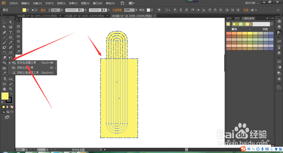Image resolution: width=283 pixels, height=153 pixels.
Task: Click Vertical Align Top icon in control bar
Action: coord(192,10)
